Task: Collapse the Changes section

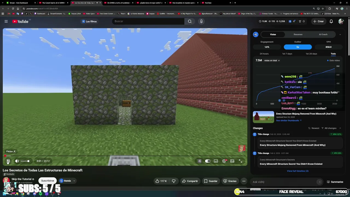Action: pos(340,128)
